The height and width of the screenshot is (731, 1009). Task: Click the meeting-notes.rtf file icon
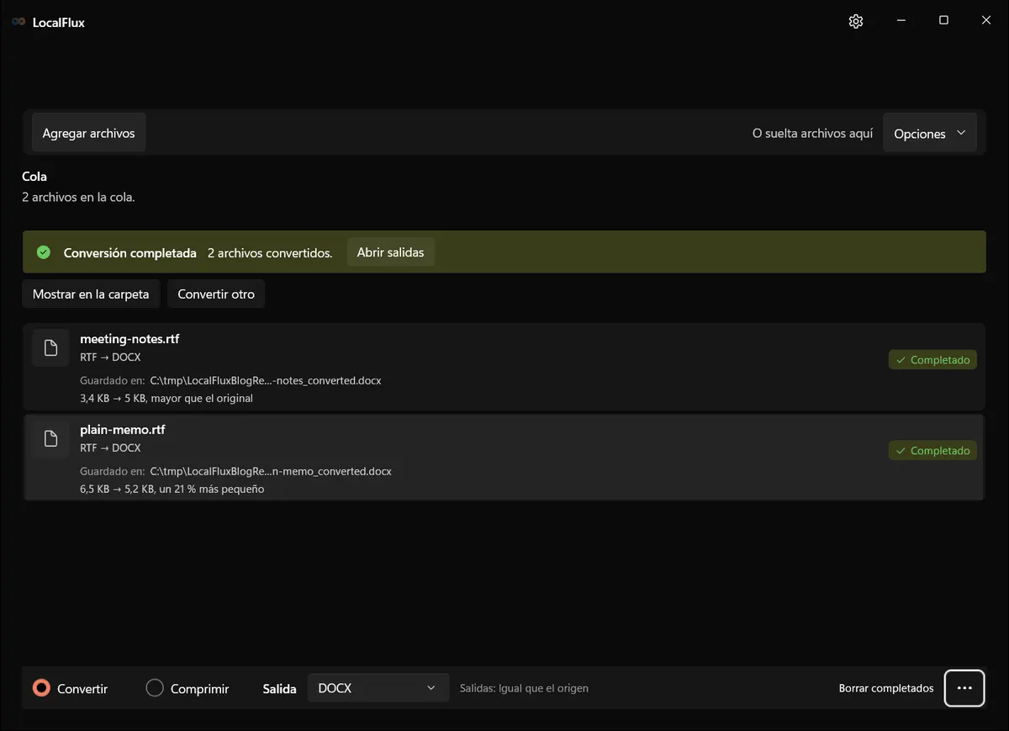[50, 347]
